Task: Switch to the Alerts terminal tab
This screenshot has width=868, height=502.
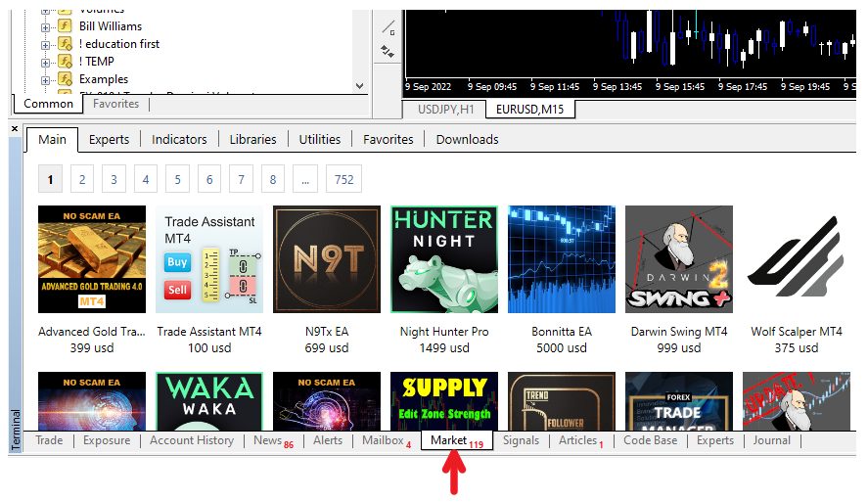Action: point(328,440)
